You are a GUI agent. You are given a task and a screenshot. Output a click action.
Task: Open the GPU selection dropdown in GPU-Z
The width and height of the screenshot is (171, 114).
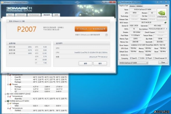(x=134, y=63)
